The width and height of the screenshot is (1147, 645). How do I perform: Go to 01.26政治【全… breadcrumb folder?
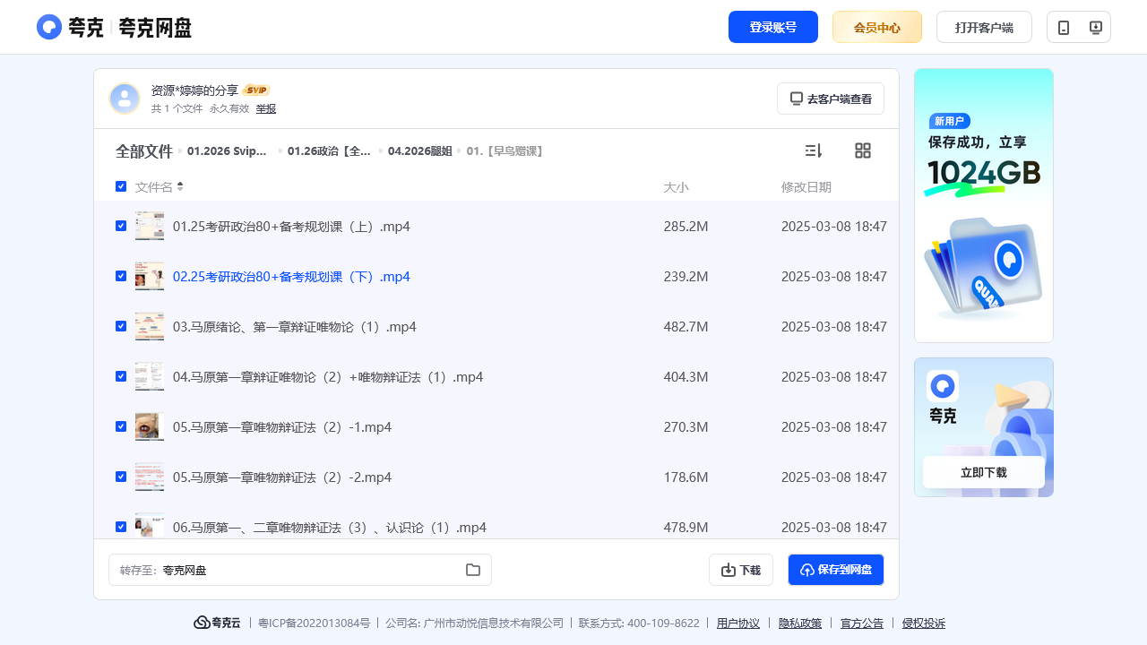[x=329, y=151]
